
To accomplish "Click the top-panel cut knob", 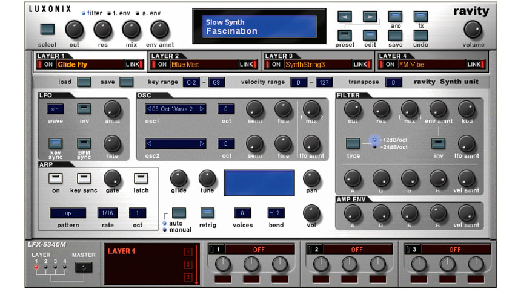I will [x=75, y=30].
